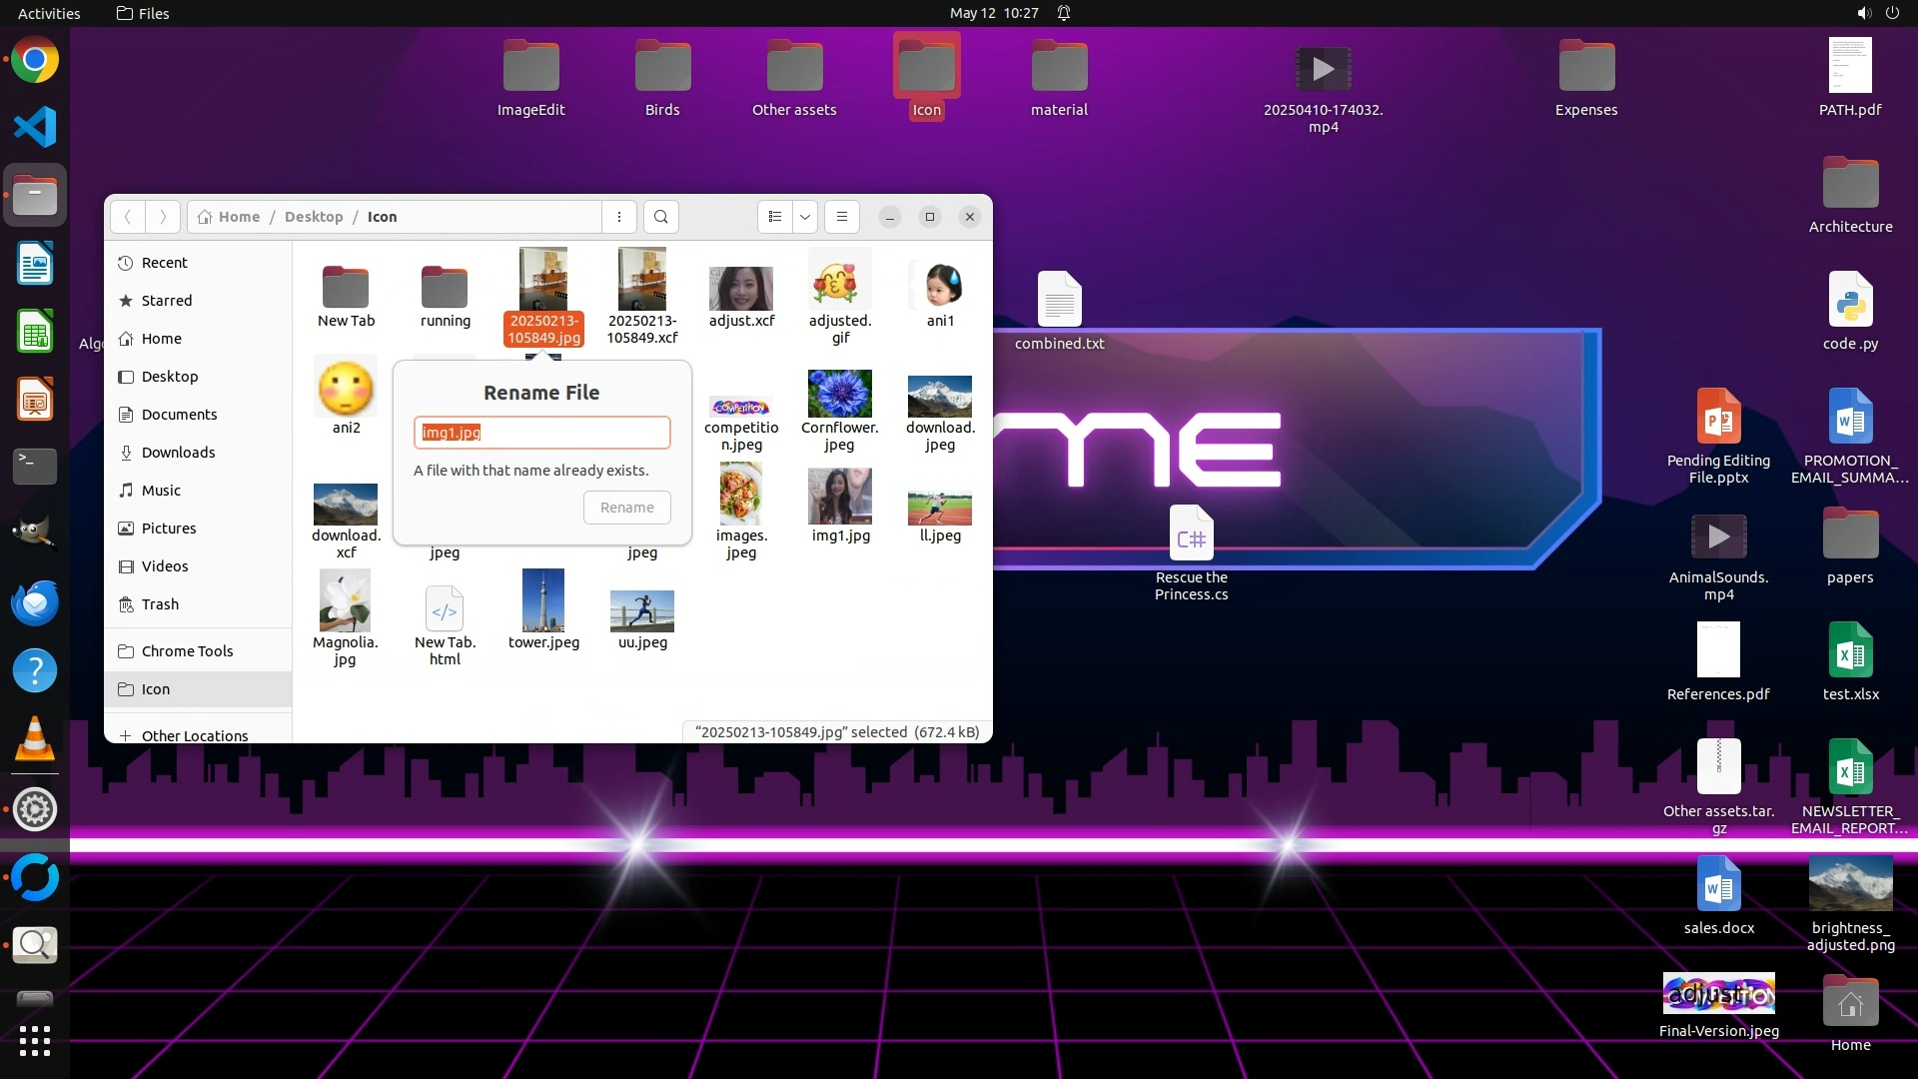
Task: Click the search icon in Files toolbar
Action: (660, 217)
